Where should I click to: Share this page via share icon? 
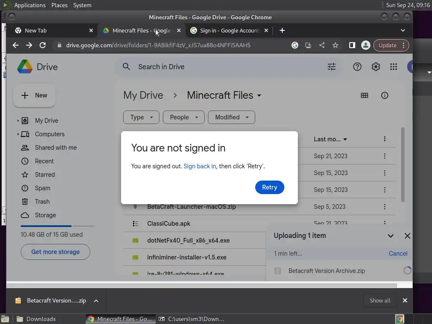point(322,45)
